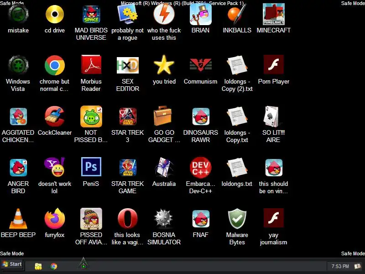Open the 'loldongs - Copy.txt' file icon
The width and height of the screenshot is (365, 274).
click(x=237, y=116)
